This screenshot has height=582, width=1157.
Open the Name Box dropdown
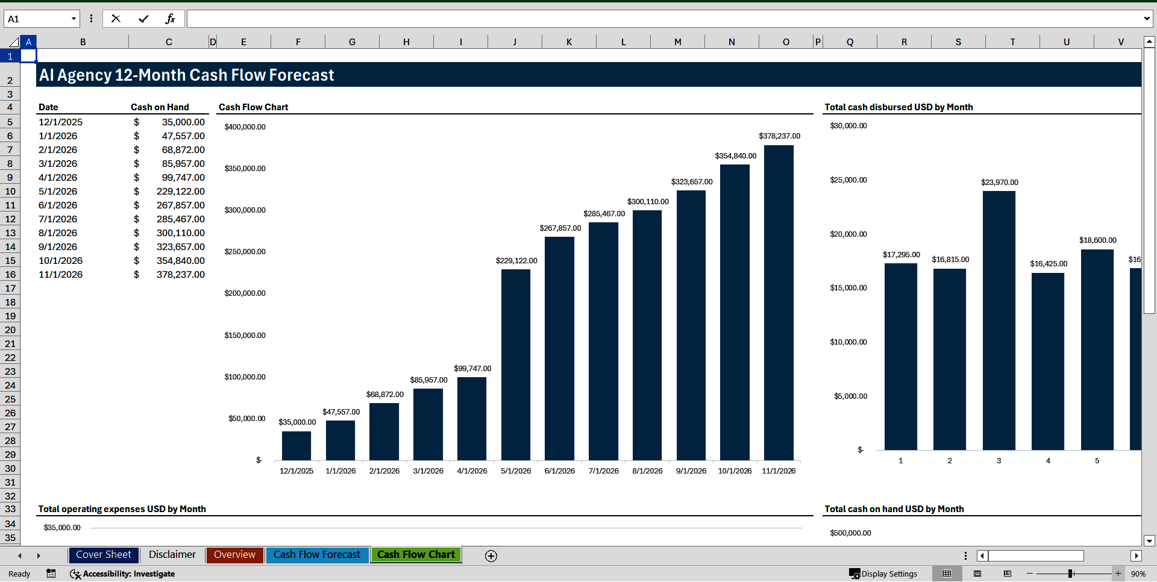click(72, 19)
